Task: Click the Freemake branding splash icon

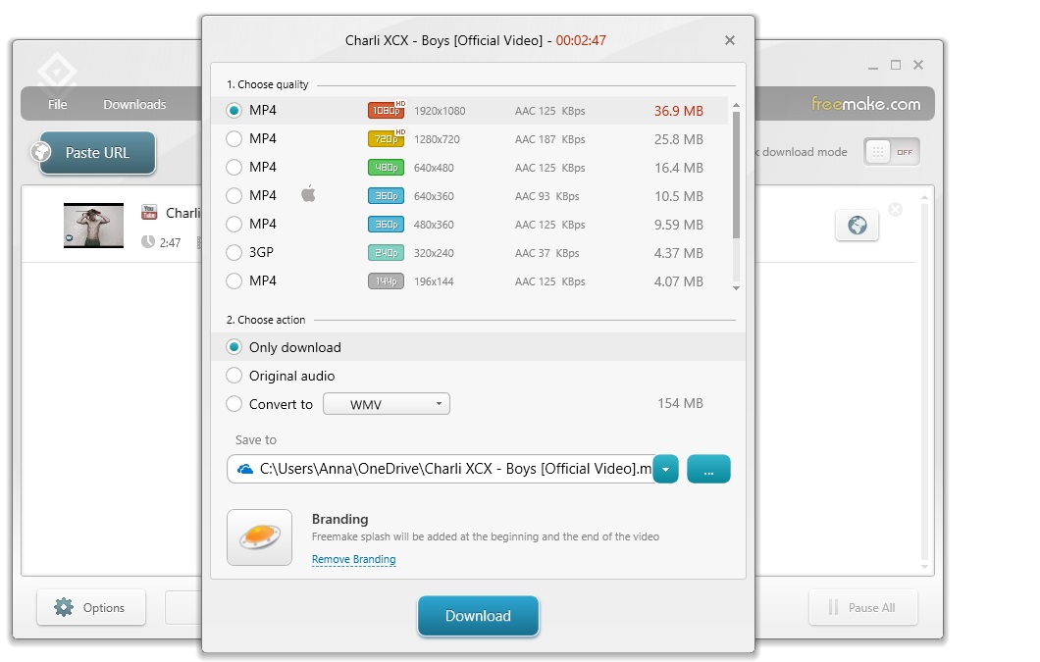Action: [x=259, y=537]
